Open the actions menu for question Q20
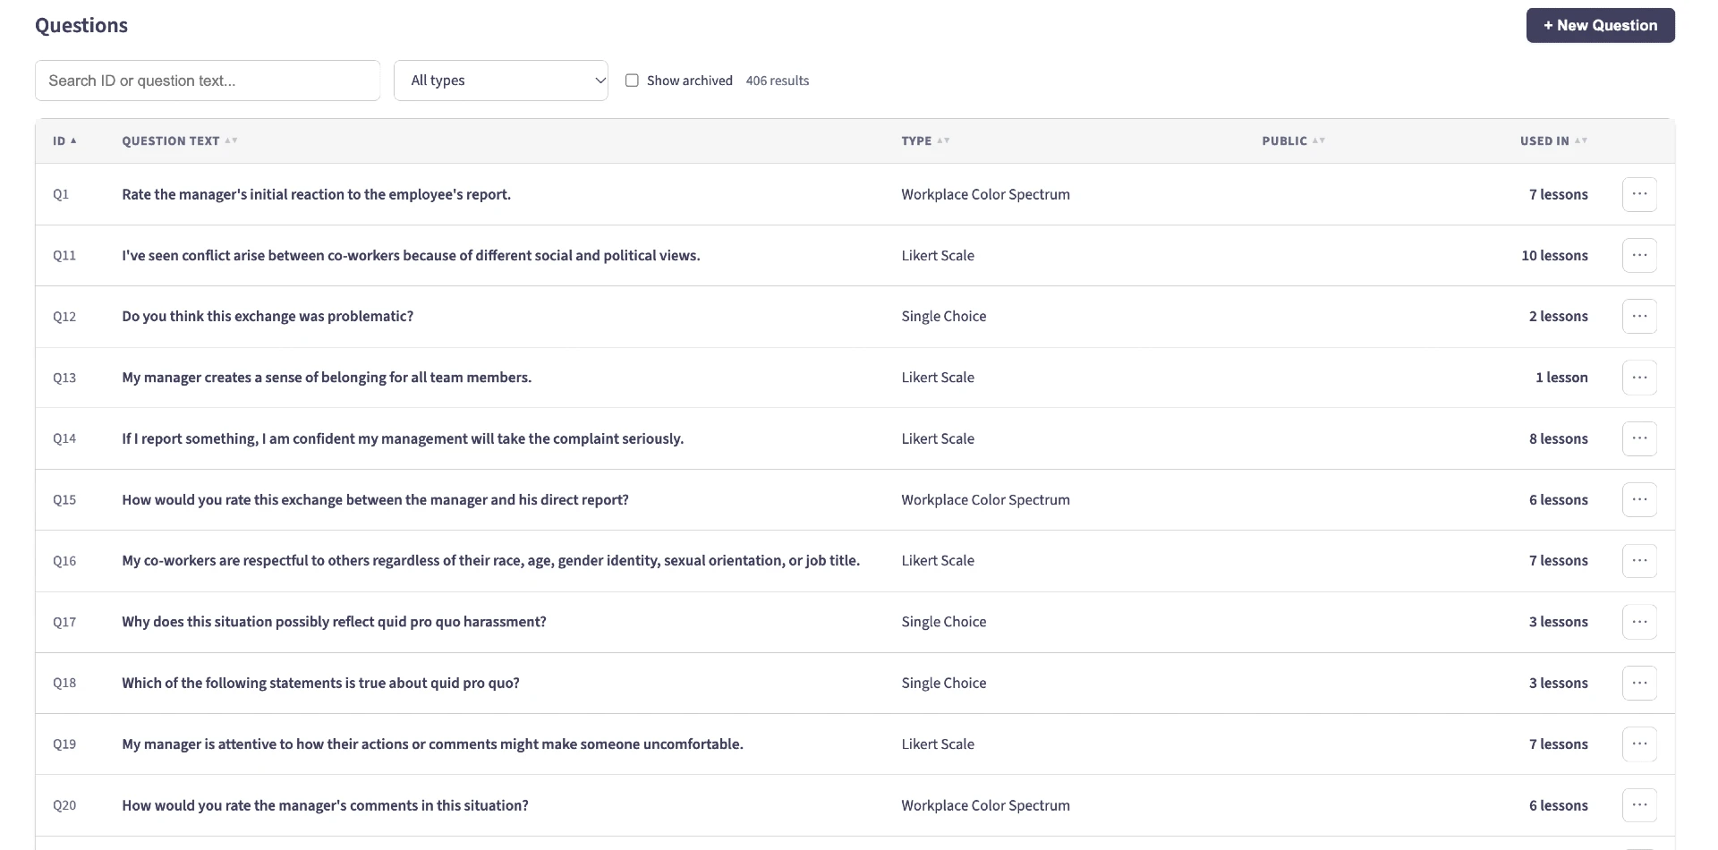Screen dimensions: 1718x850 point(1639,805)
